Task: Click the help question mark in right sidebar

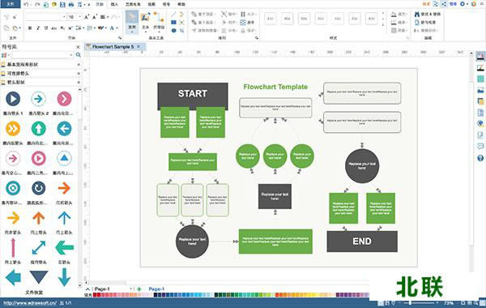Action: [480, 158]
